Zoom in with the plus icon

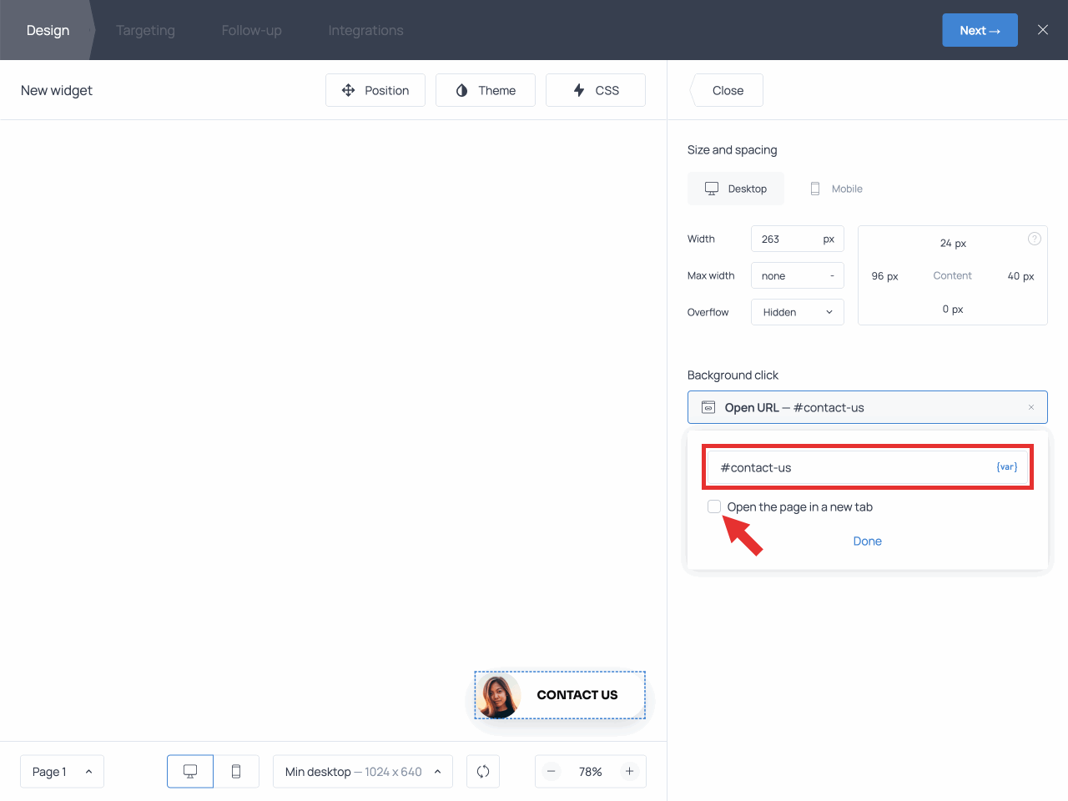click(630, 772)
